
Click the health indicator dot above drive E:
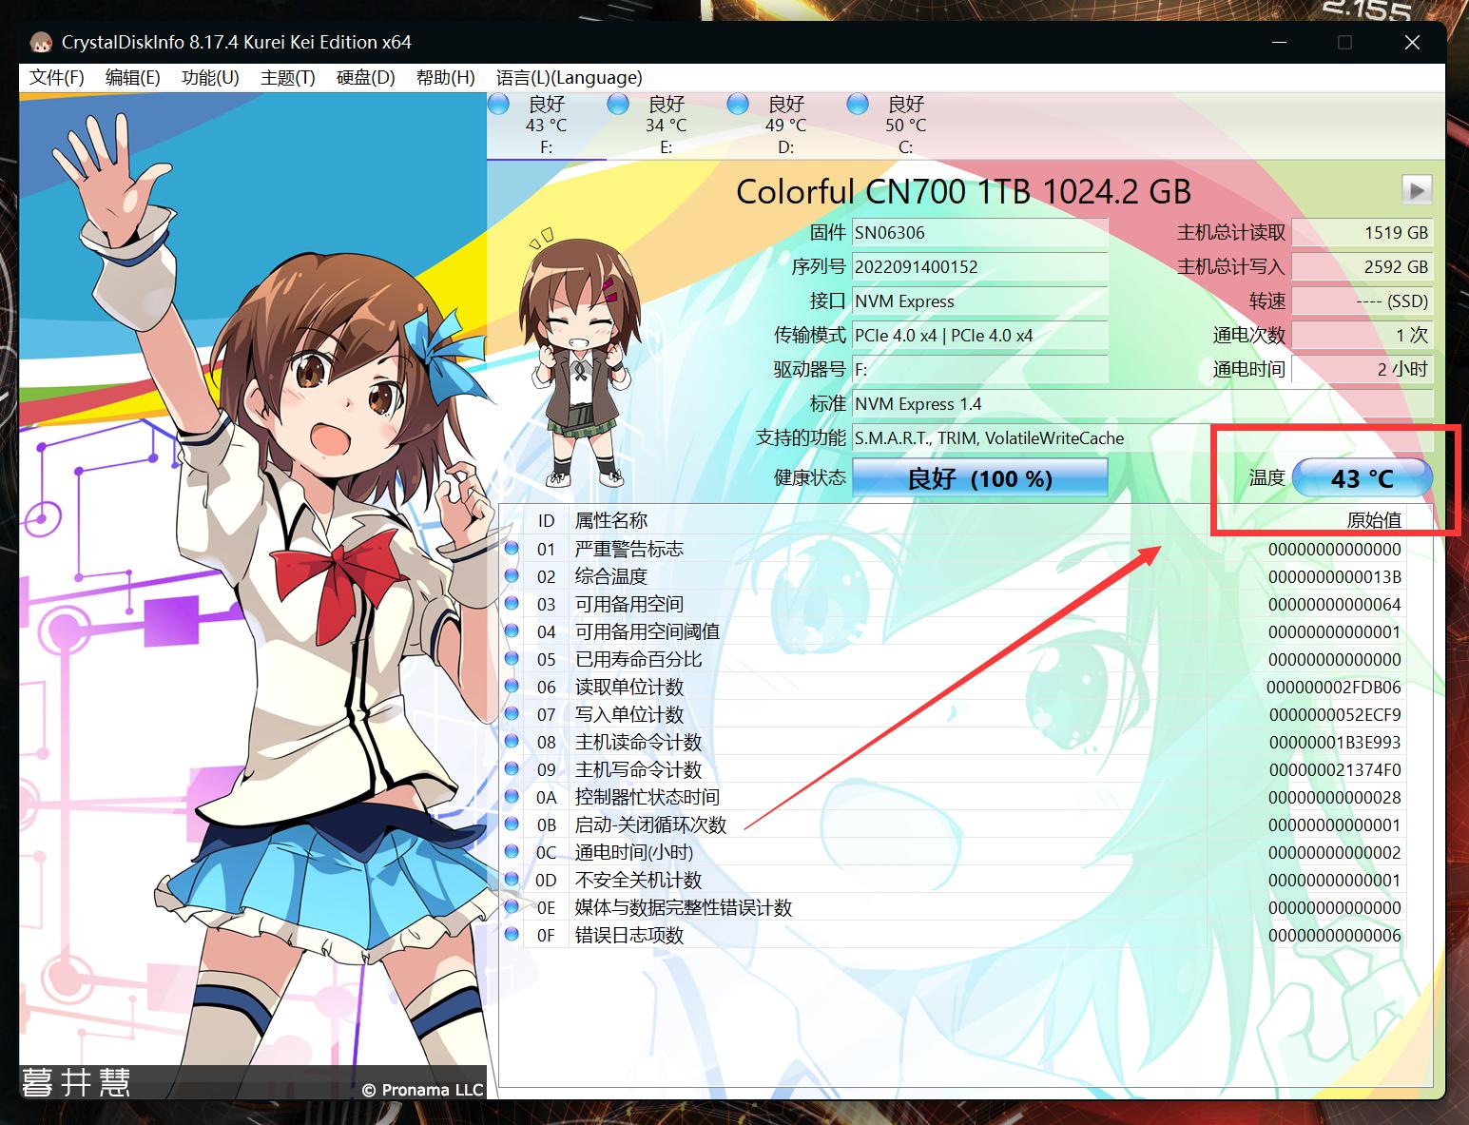click(617, 103)
